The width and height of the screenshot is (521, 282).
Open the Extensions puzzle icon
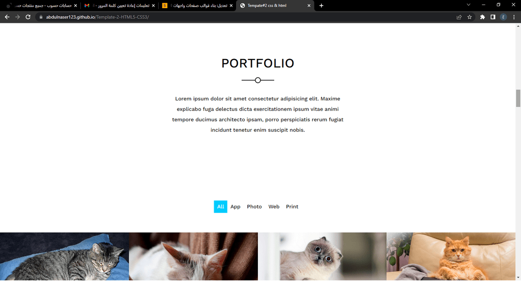[482, 17]
